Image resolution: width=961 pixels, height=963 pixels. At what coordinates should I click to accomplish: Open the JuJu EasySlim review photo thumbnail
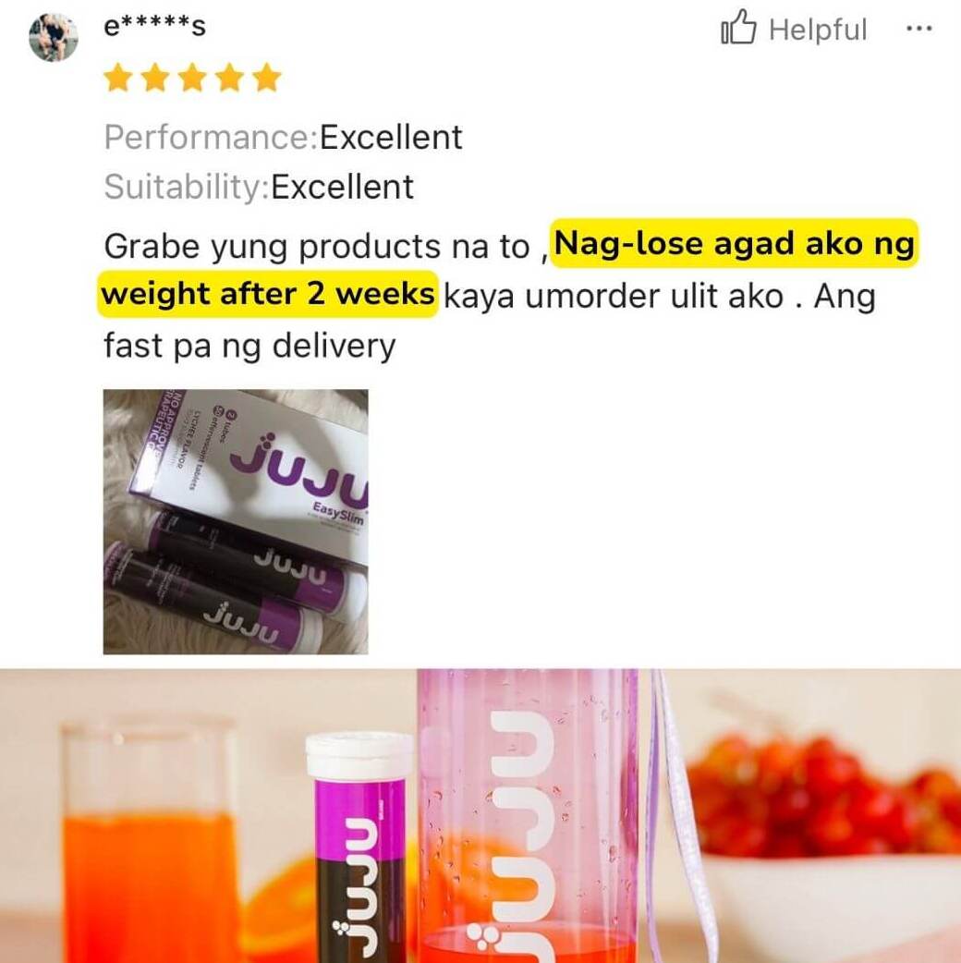236,521
